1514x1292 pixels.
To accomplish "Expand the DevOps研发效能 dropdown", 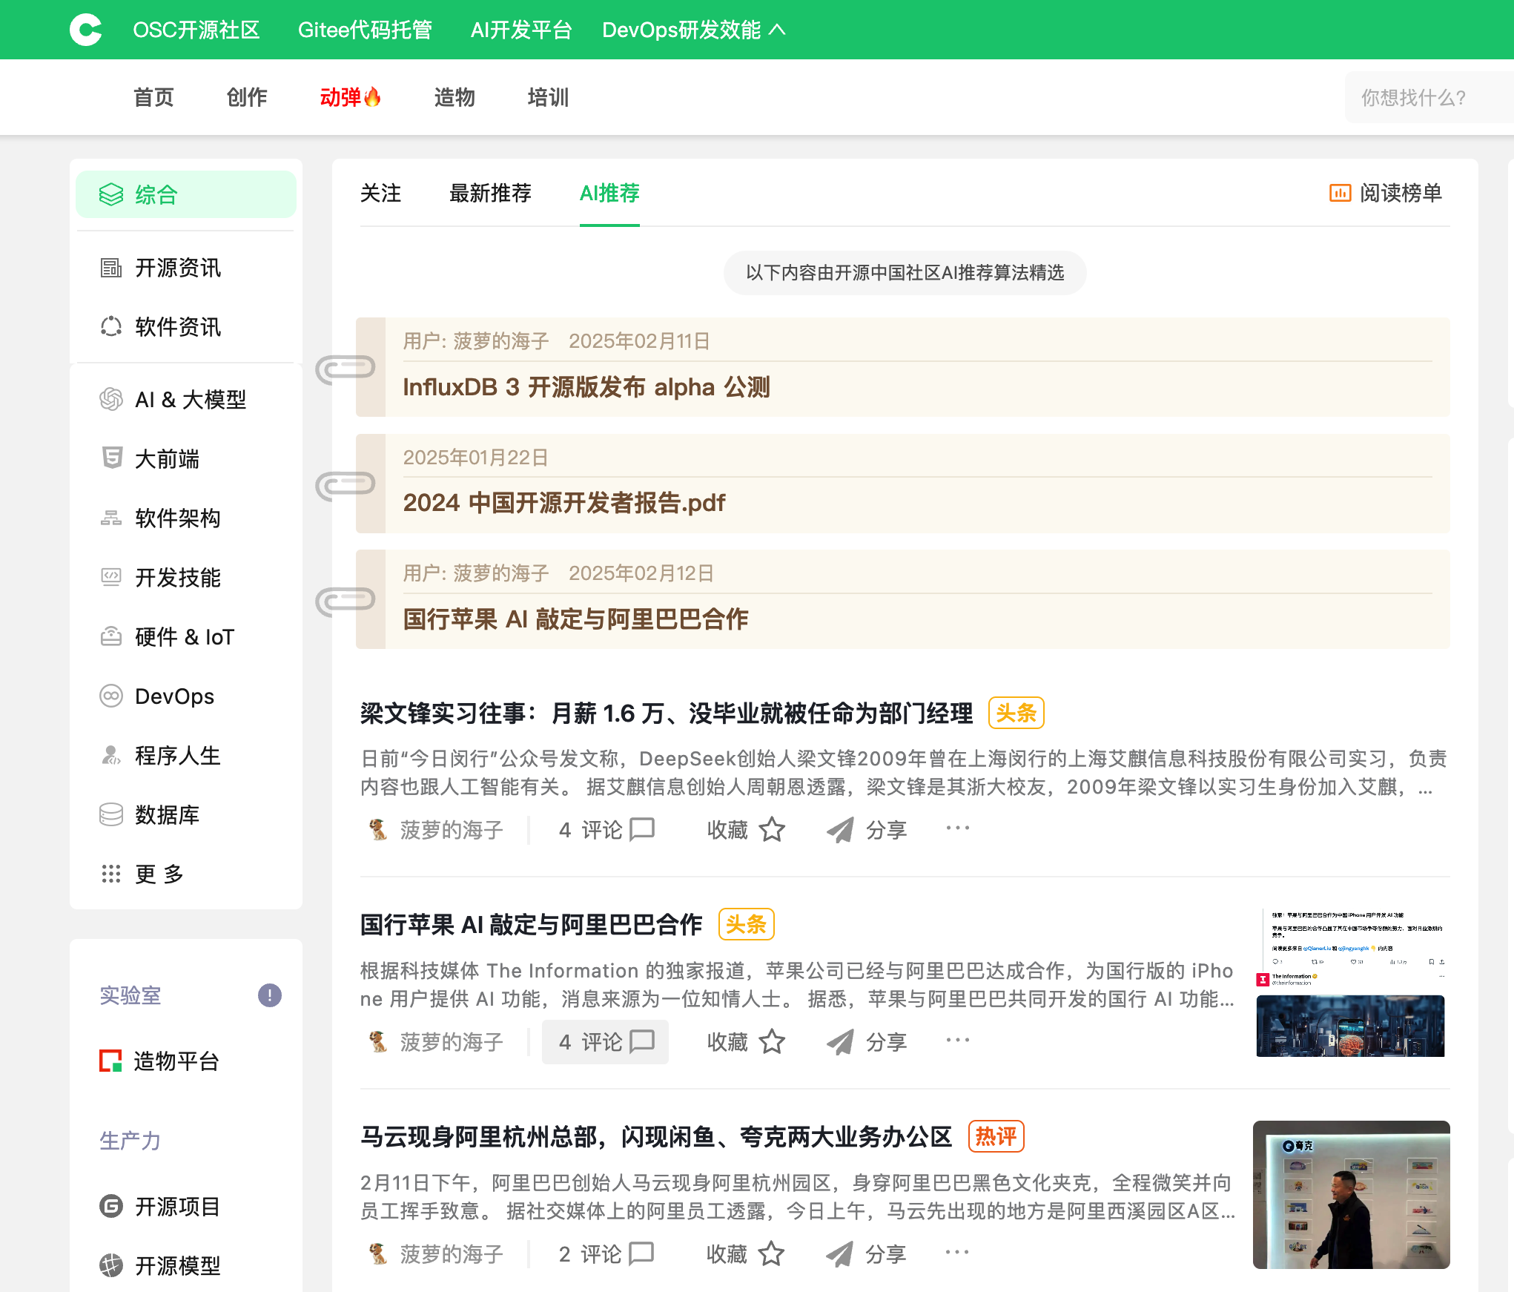I will (x=693, y=30).
